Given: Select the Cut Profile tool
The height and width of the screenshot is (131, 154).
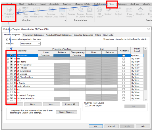Looking at the screenshot, I should click(x=62, y=12).
